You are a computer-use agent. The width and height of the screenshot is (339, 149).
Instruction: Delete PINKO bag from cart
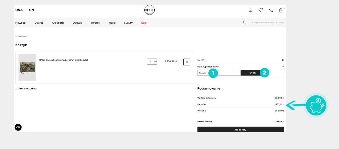(186, 62)
